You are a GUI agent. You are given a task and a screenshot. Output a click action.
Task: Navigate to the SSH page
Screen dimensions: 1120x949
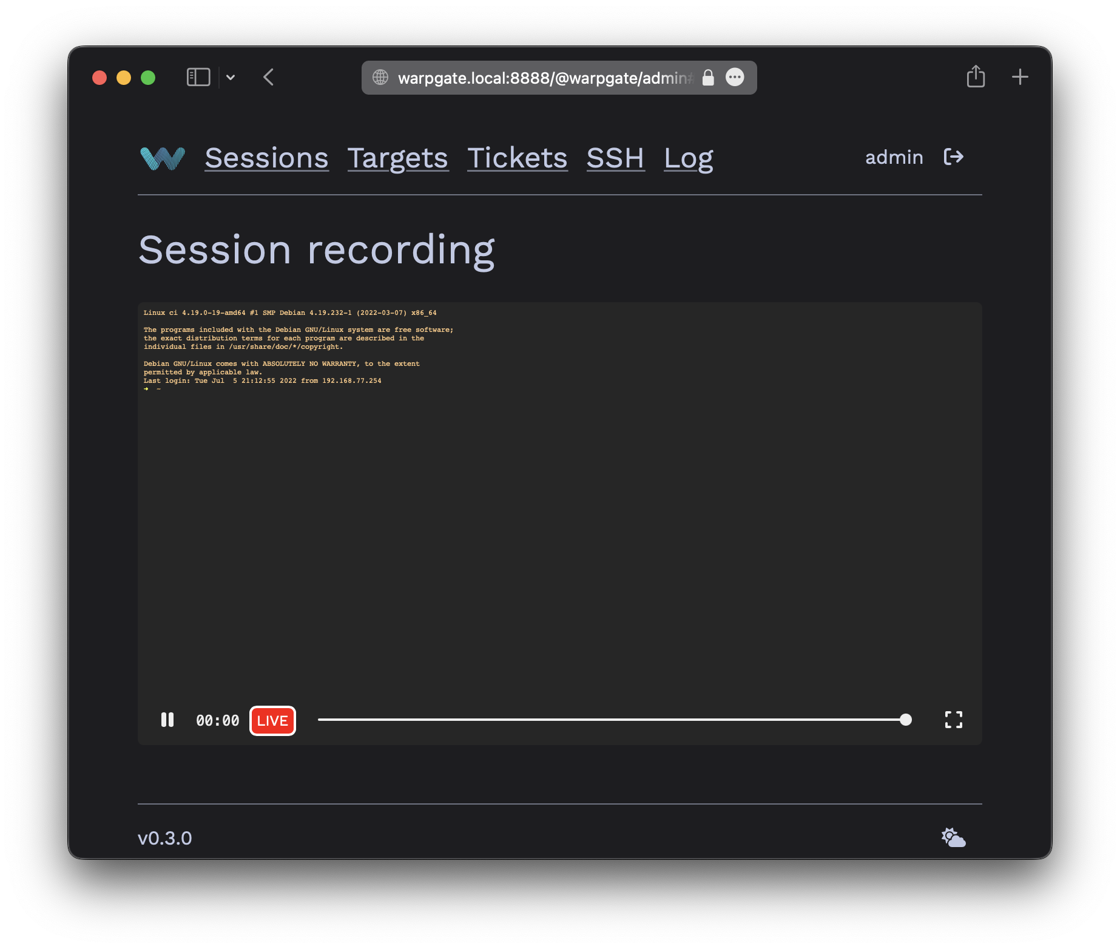pos(615,158)
